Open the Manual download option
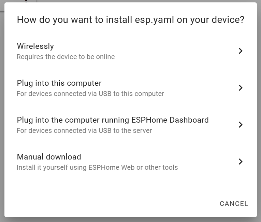 (x=49, y=157)
